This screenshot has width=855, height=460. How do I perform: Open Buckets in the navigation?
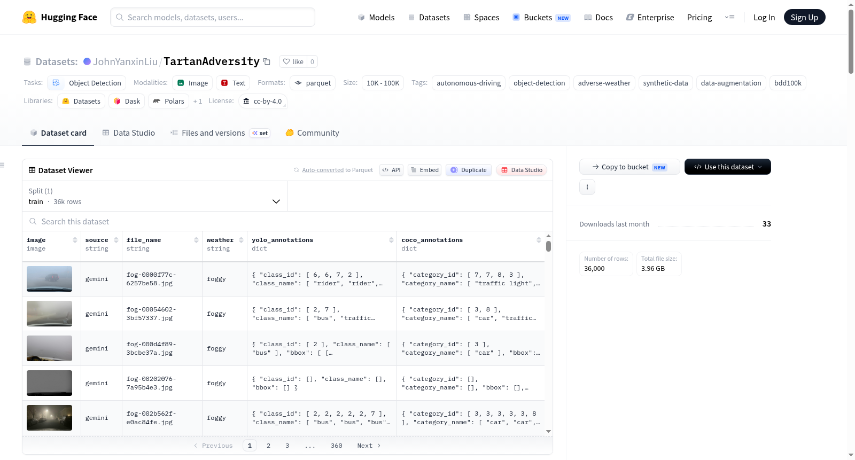pos(541,17)
